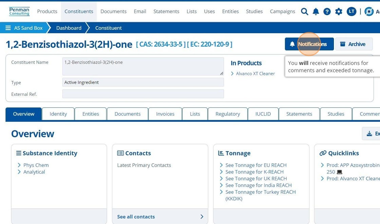Screen dimensions: 380x224
Task: Click the AS Sand Box breadcrumb
Action: [x=28, y=28]
